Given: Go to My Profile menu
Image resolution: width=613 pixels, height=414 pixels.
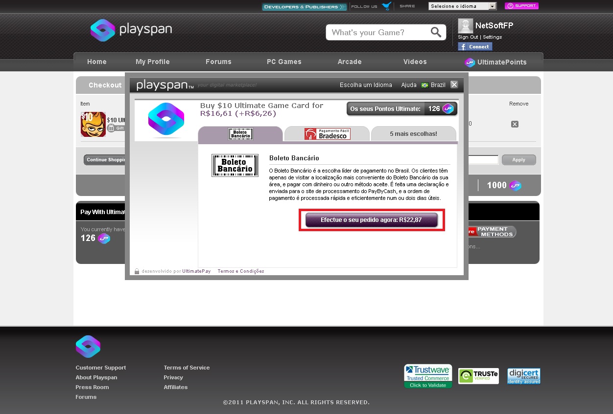Looking at the screenshot, I should [x=153, y=62].
